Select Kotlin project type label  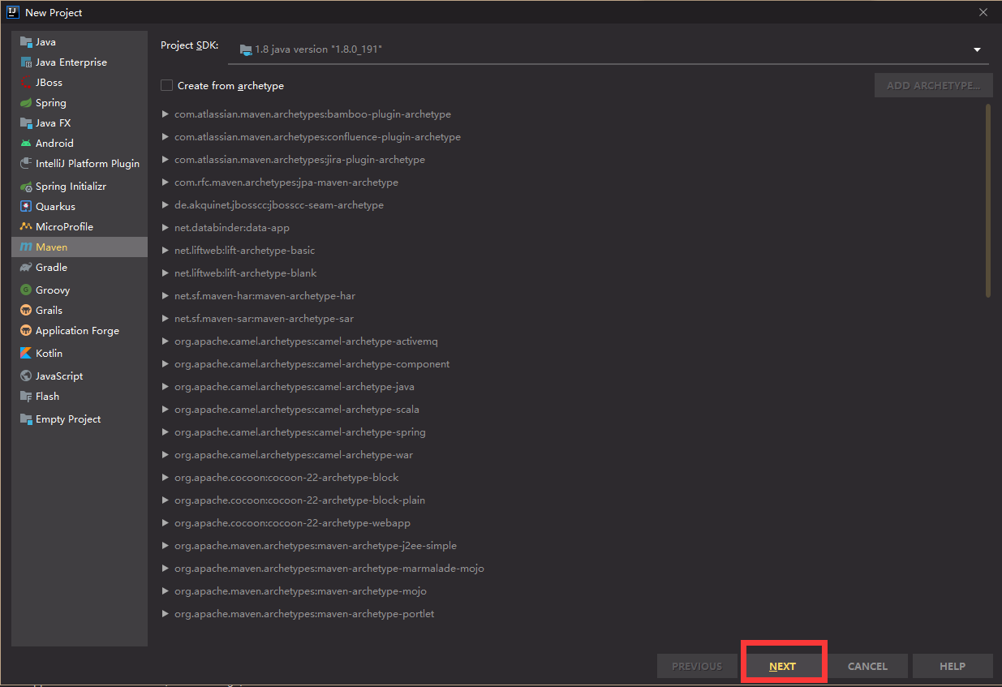pos(49,354)
